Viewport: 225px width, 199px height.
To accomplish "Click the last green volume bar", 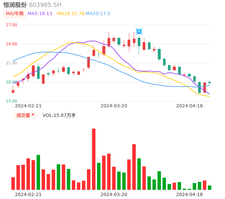I will [x=210, y=188].
